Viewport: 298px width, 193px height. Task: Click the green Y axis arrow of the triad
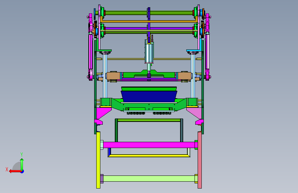[x=22, y=164]
